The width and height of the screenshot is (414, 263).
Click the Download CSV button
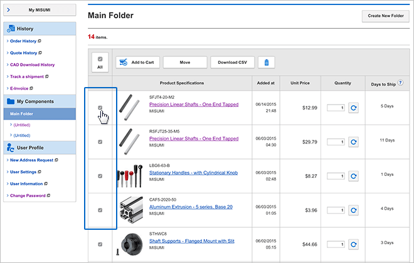pos(232,62)
